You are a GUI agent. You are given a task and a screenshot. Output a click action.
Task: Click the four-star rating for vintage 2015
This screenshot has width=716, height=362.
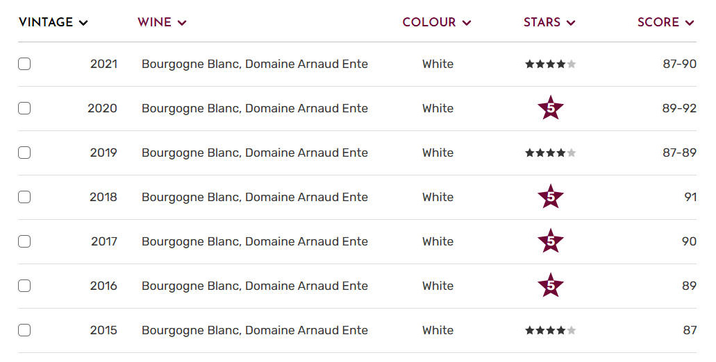coord(551,331)
